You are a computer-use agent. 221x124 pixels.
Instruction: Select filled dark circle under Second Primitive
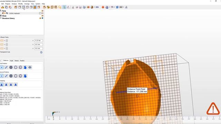tap(11, 76)
